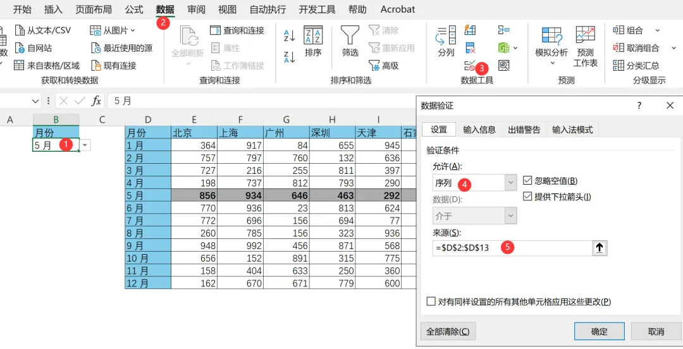Select the cell containing 917
683x349 pixels.
click(x=240, y=145)
